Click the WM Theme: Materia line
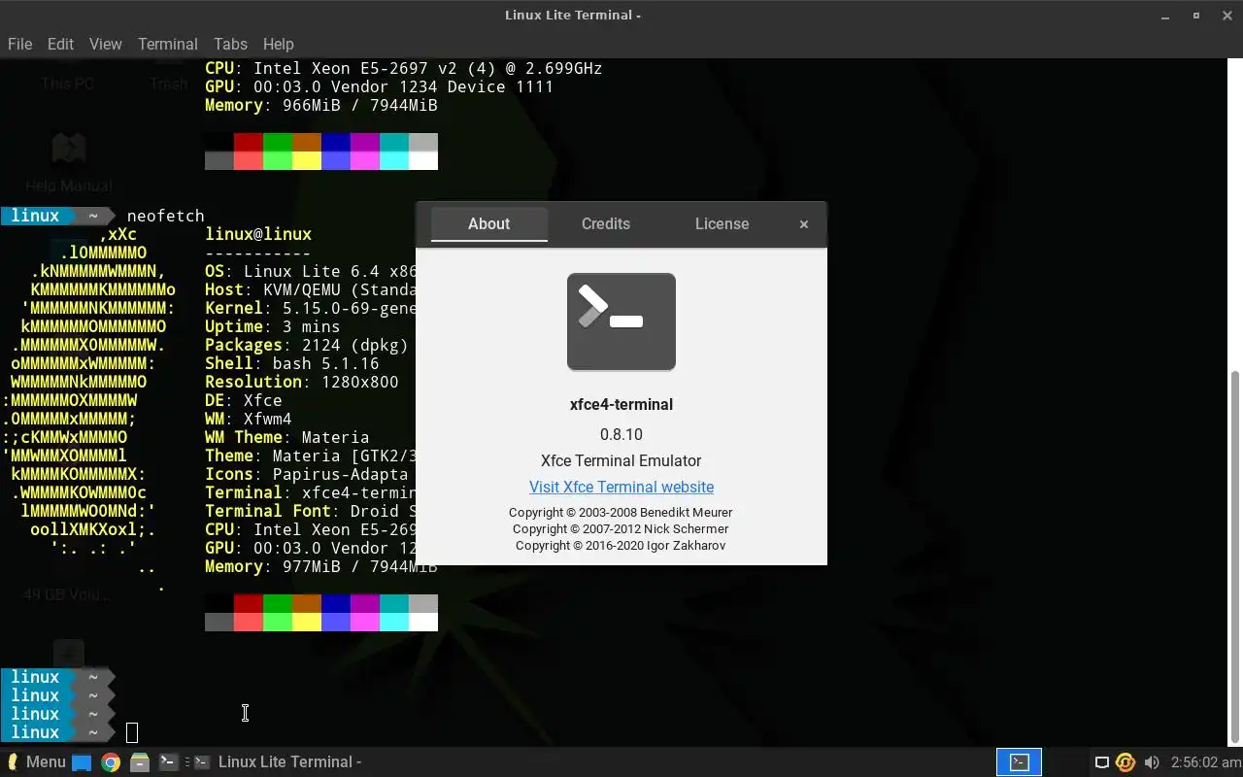This screenshot has width=1243, height=777. pos(287,437)
